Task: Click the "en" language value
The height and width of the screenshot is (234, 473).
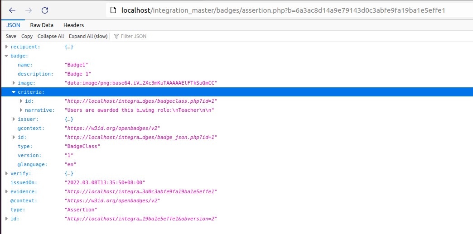Action: [70, 164]
